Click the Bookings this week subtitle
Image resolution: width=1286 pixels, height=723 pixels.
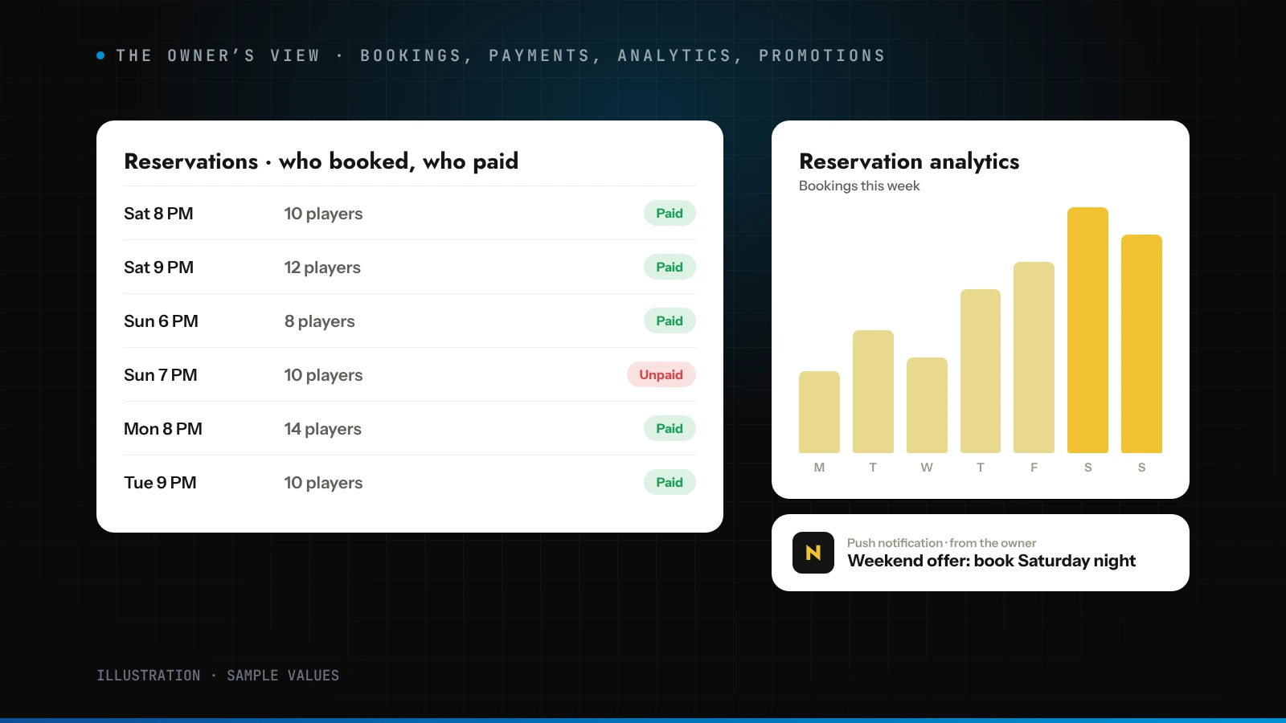click(859, 186)
